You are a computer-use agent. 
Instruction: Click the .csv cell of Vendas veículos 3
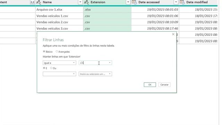coord(107,28)
